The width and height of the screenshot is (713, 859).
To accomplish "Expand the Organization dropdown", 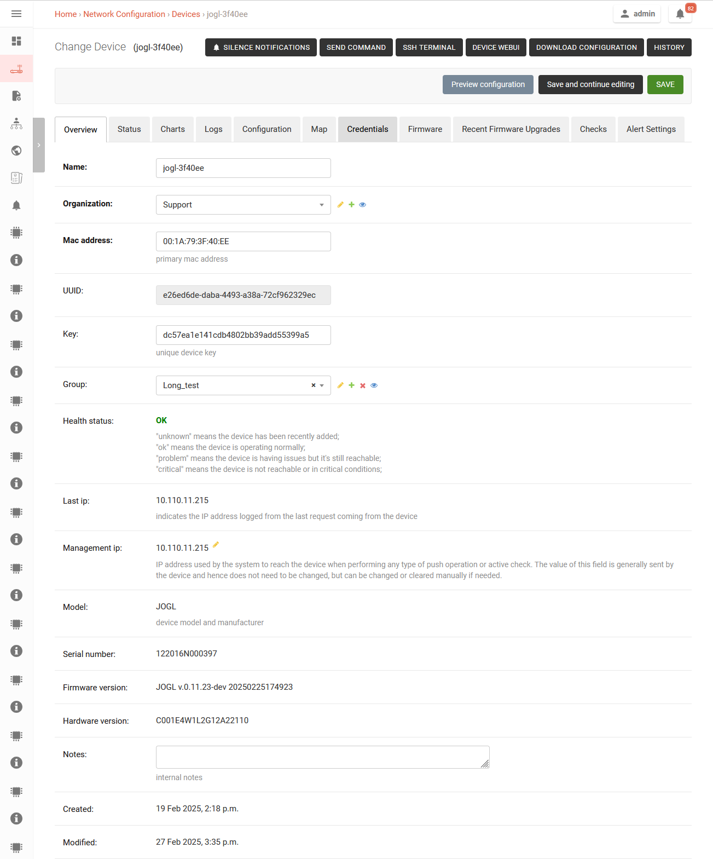I will tap(243, 205).
